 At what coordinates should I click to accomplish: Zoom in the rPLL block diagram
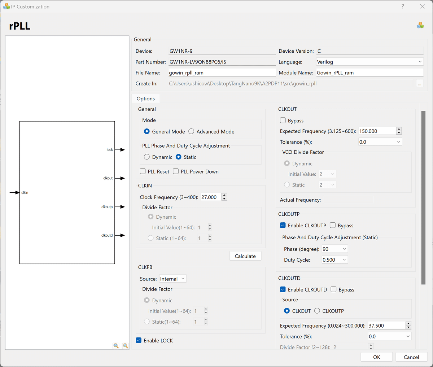point(125,346)
